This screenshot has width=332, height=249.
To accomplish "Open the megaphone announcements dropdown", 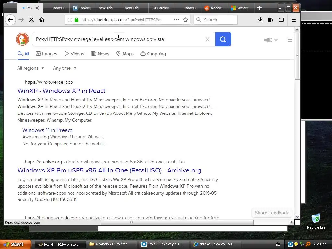I will (271, 40).
